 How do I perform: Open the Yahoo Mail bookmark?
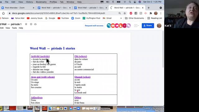coord(18,18)
